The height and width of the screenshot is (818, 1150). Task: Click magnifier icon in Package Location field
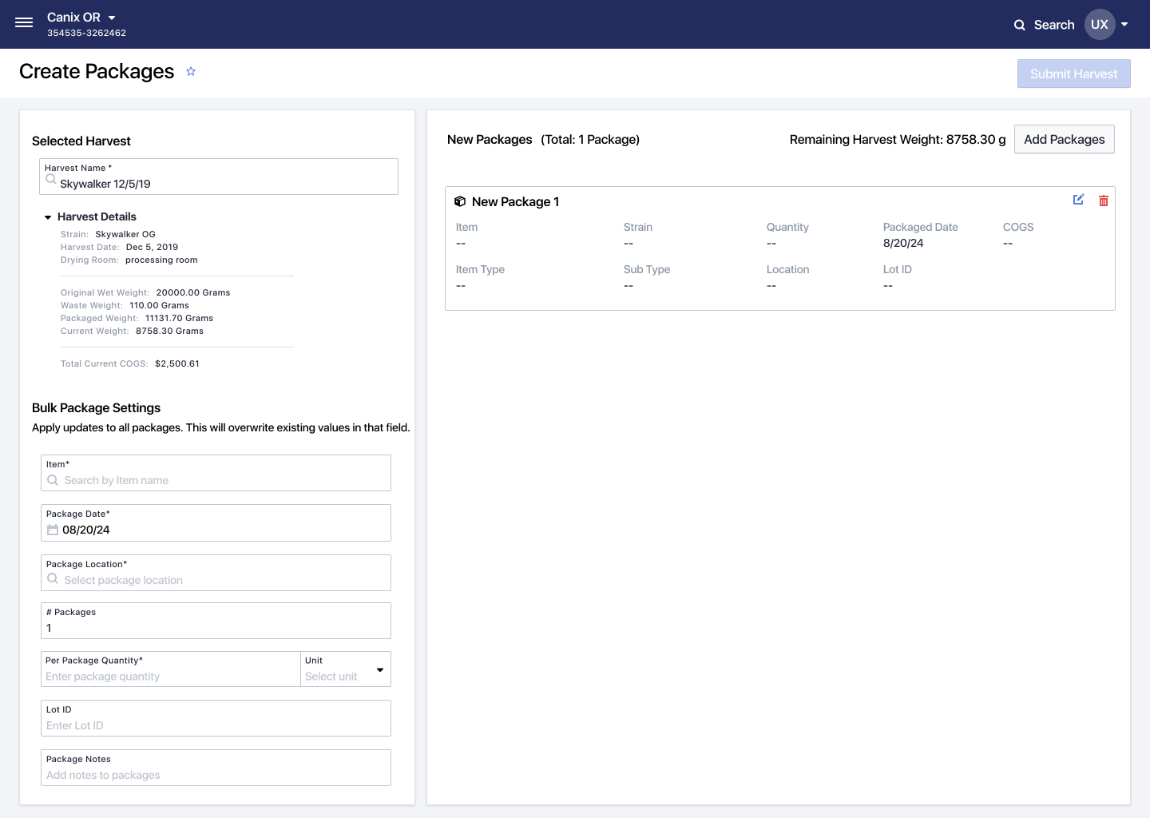[x=53, y=578]
